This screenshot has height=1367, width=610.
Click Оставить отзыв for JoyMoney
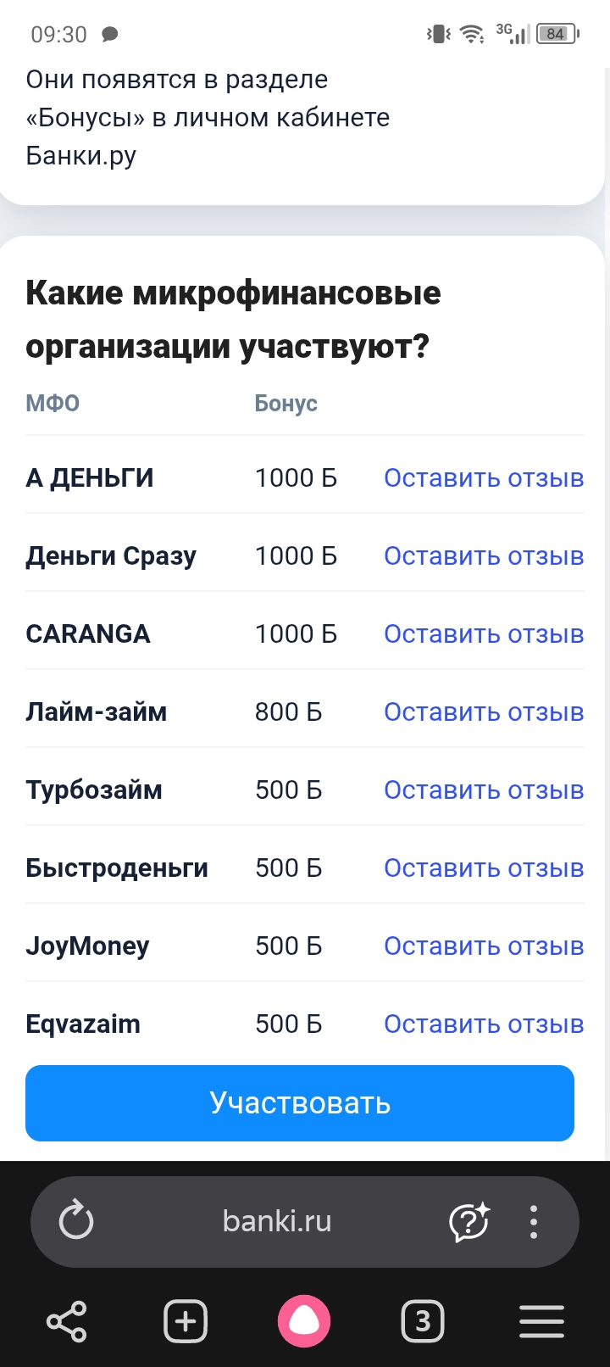484,946
